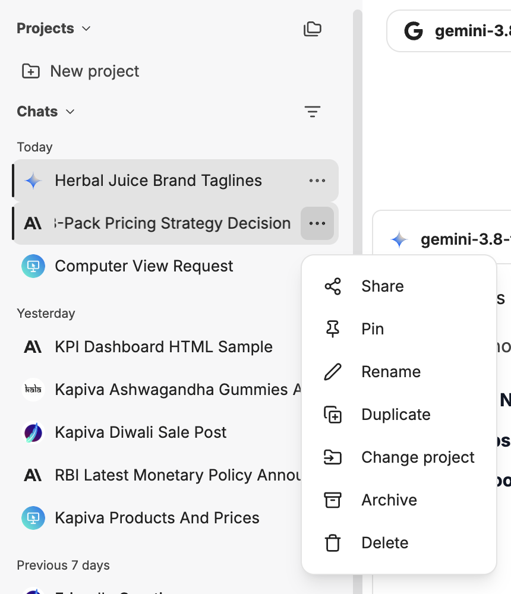
Task: Collapse the Projects section chevron
Action: tap(86, 29)
